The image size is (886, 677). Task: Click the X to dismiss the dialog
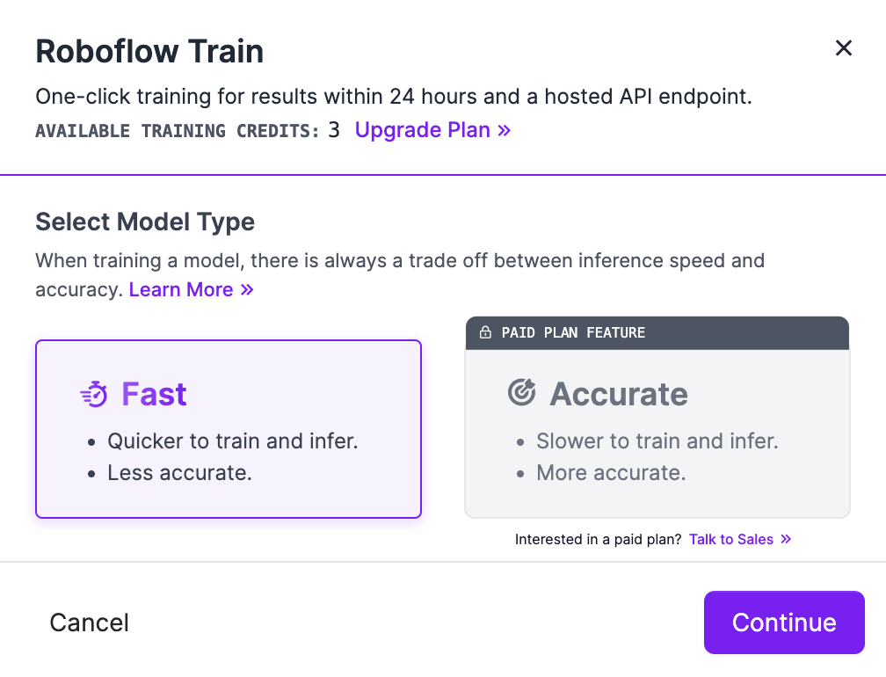coord(844,48)
